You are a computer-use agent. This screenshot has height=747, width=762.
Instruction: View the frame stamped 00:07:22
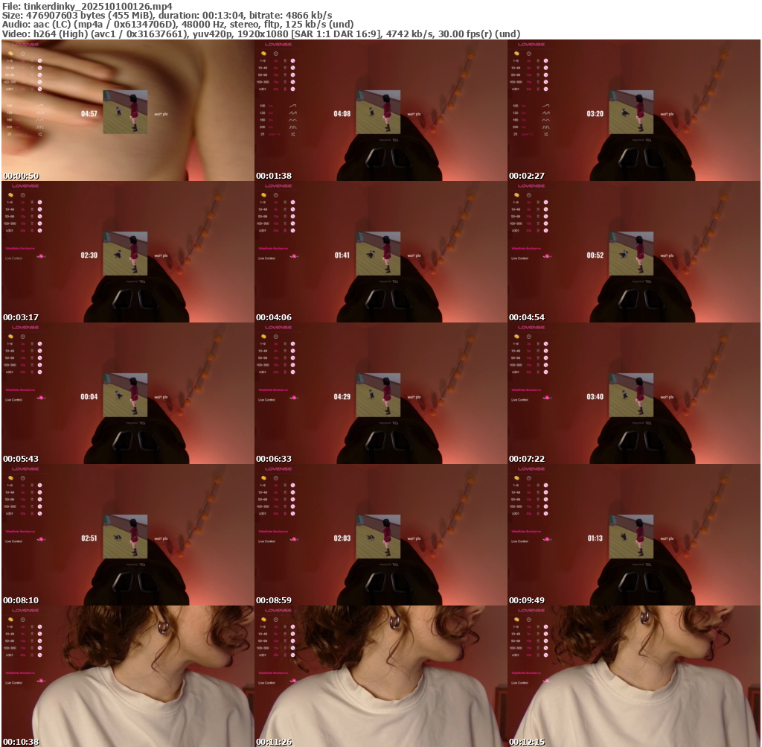[634, 393]
